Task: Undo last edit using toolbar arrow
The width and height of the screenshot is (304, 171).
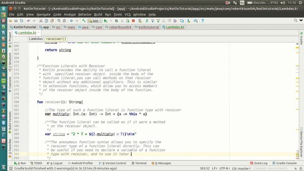Action: pos(28,21)
